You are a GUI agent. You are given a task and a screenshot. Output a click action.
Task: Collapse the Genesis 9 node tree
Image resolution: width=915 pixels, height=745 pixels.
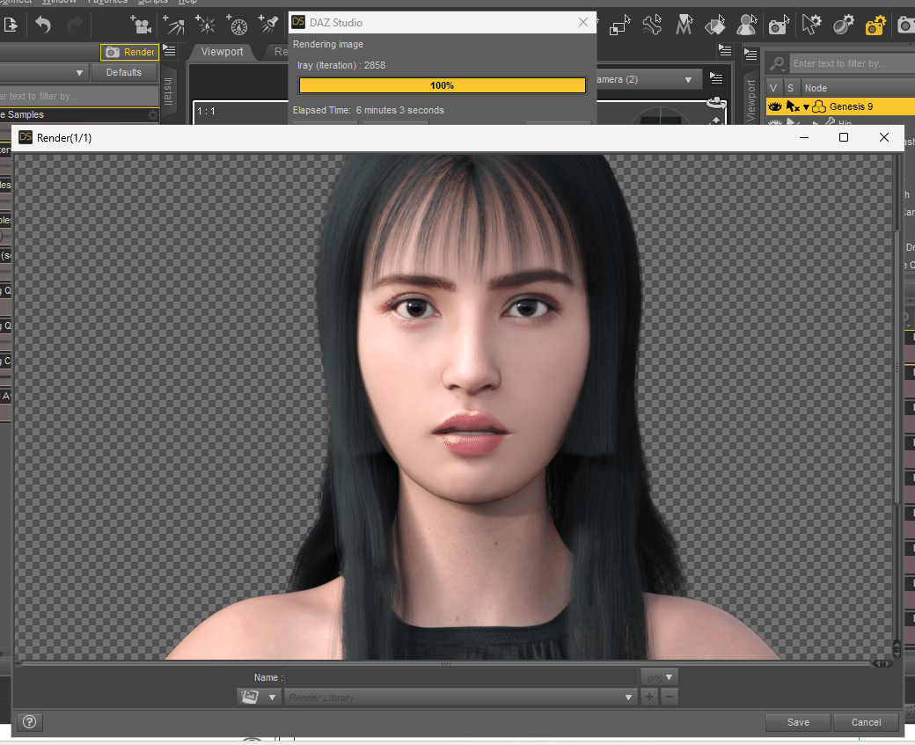806,106
